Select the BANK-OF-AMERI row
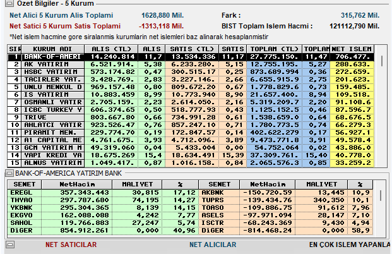 [191, 57]
